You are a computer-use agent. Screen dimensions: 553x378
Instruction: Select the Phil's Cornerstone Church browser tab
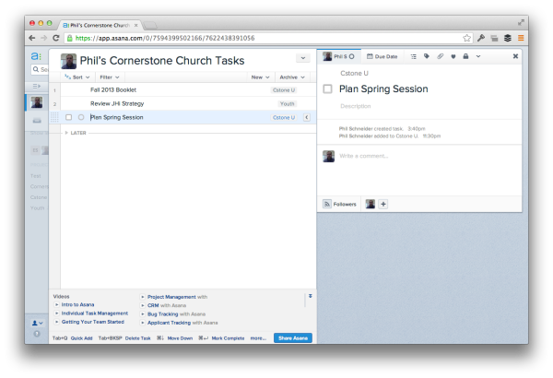[100, 26]
